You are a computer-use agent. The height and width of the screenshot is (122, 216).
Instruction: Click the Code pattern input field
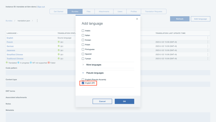click(x=108, y=73)
